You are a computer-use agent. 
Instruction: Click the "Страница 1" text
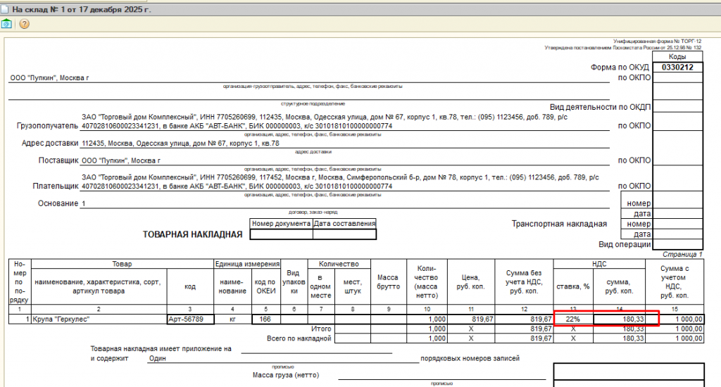point(682,254)
